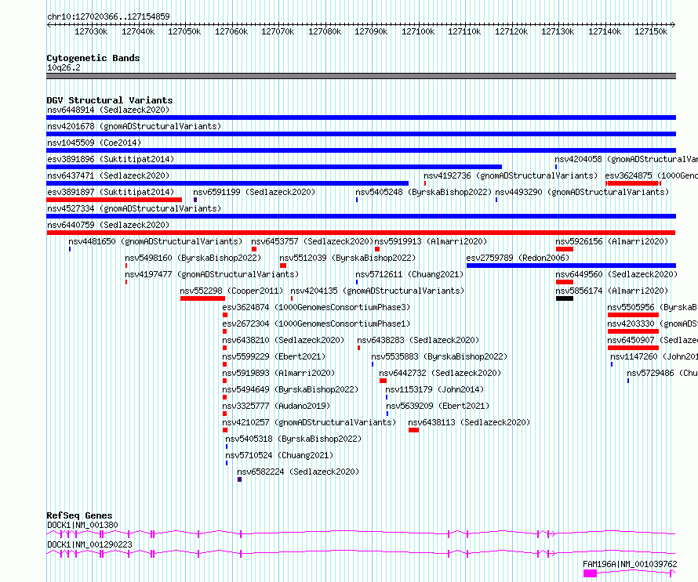
Task: Click the nsv1147260 variant label
Action: (654, 356)
